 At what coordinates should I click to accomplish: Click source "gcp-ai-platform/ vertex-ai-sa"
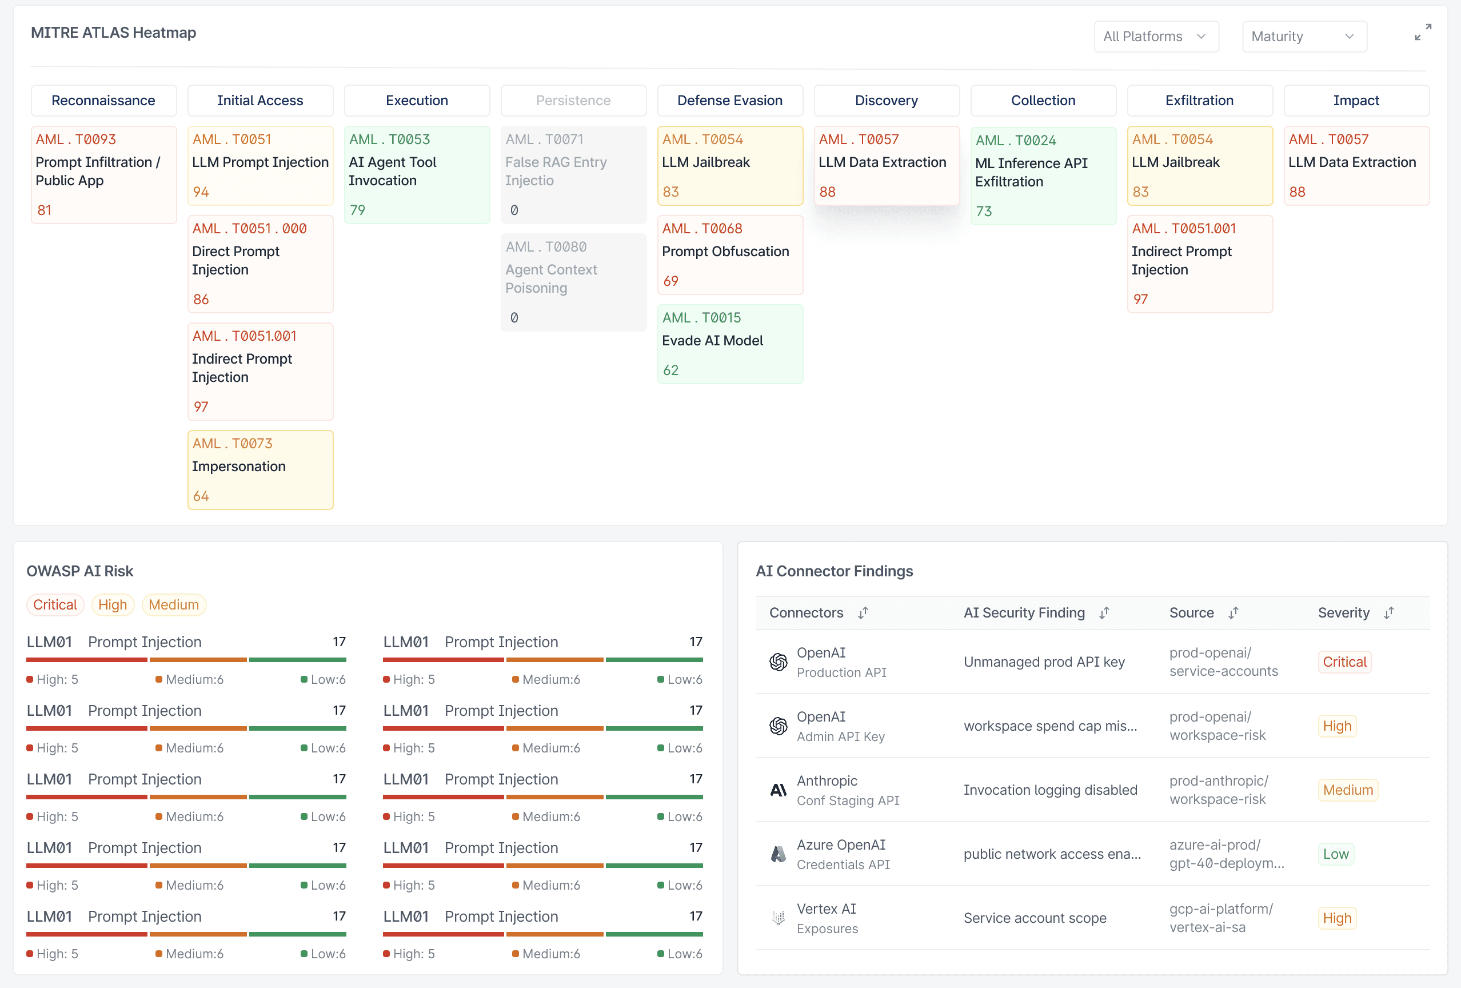tap(1221, 918)
